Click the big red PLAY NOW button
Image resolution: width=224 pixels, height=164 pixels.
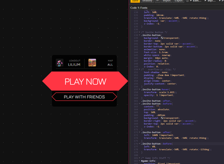[x=85, y=81]
